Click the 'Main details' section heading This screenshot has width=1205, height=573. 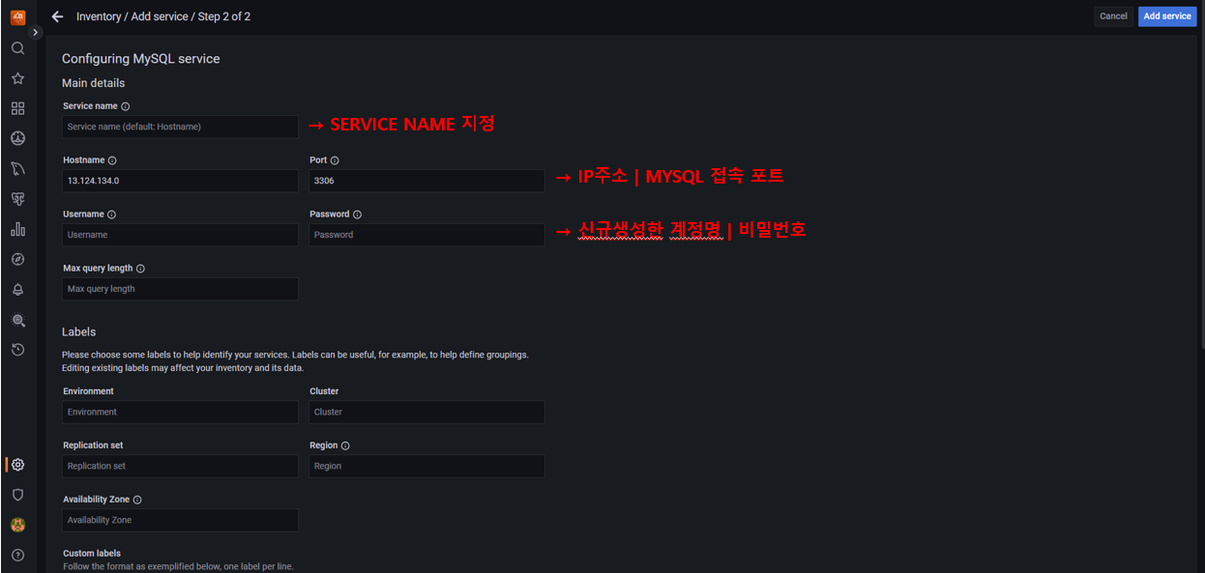94,83
